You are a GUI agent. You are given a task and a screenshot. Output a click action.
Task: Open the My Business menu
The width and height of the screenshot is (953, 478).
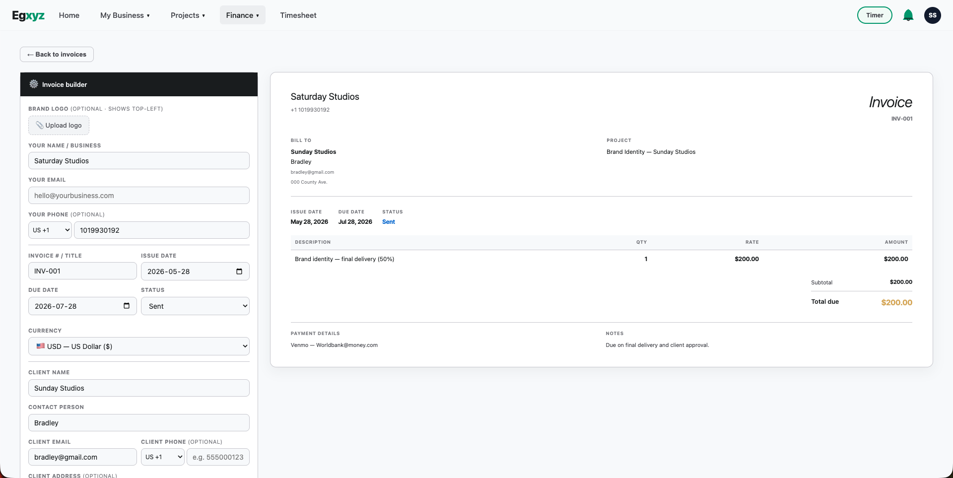125,15
